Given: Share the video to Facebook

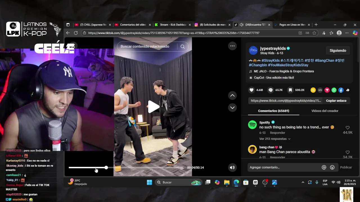Looking at the screenshot, I should [341, 90].
